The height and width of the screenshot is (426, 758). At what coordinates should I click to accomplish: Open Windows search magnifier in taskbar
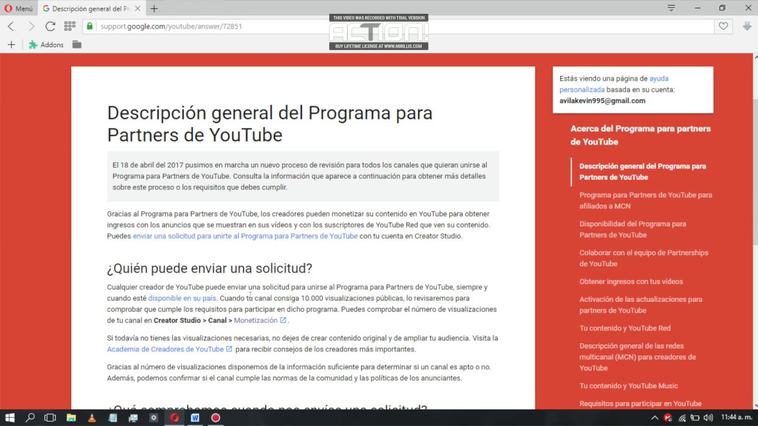(x=30, y=418)
